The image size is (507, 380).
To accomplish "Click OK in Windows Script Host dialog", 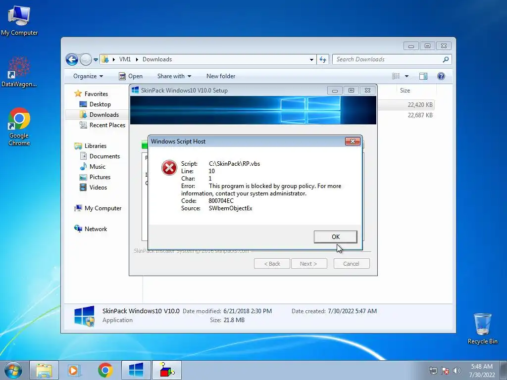I will coord(335,237).
